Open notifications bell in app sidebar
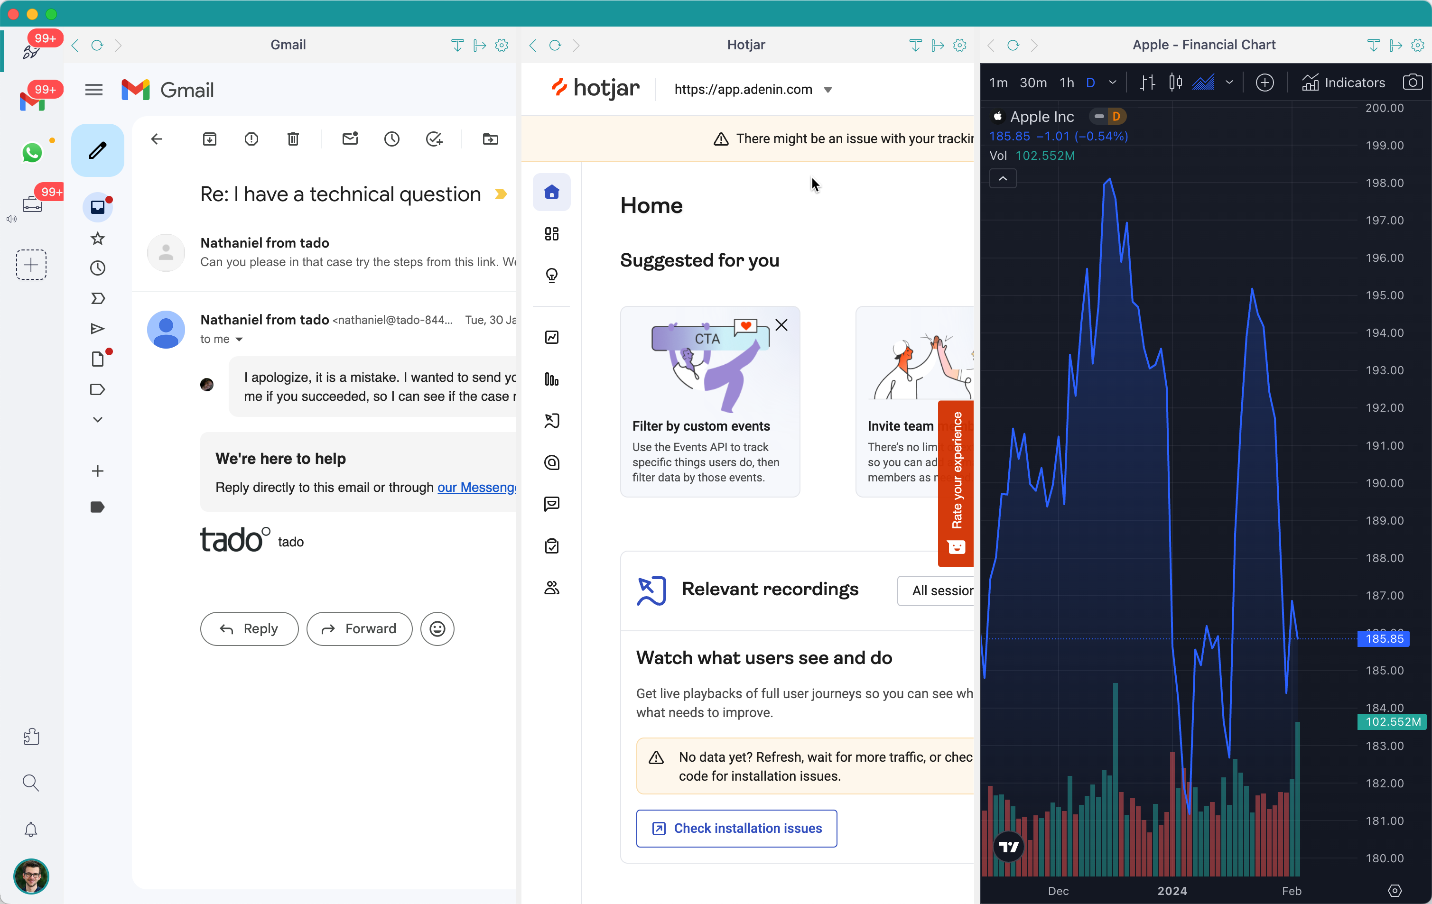This screenshot has height=904, width=1432. (x=31, y=830)
